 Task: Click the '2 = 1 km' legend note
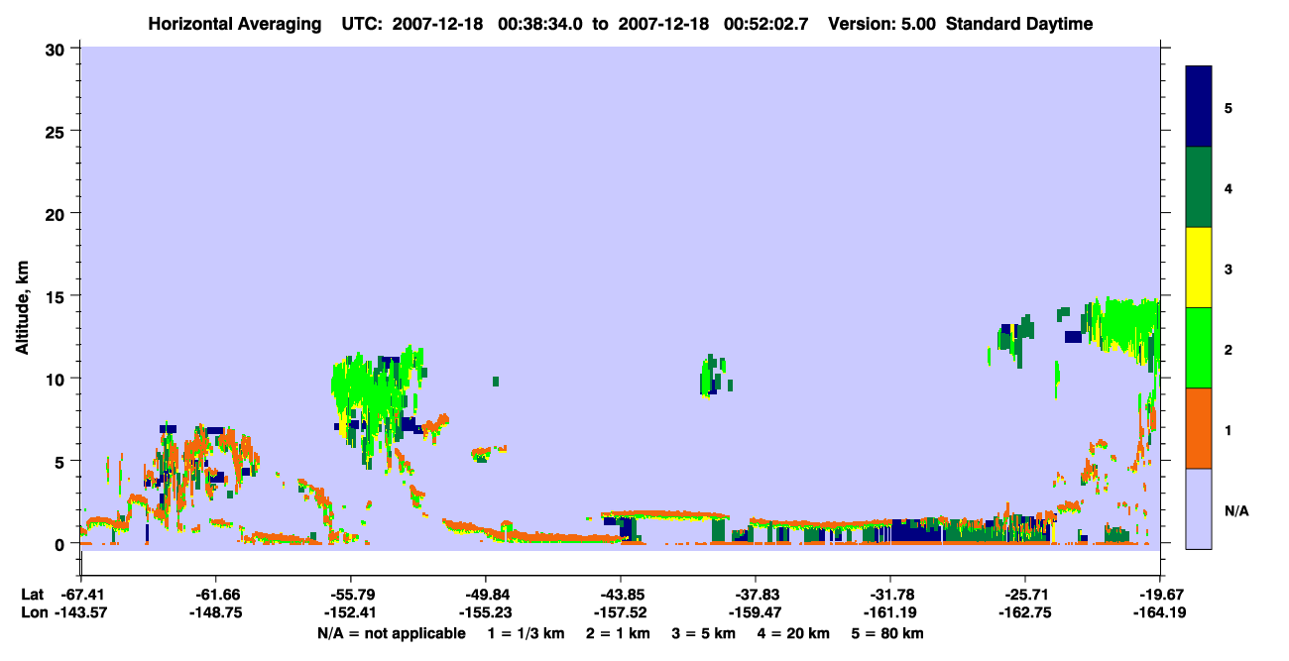[619, 633]
